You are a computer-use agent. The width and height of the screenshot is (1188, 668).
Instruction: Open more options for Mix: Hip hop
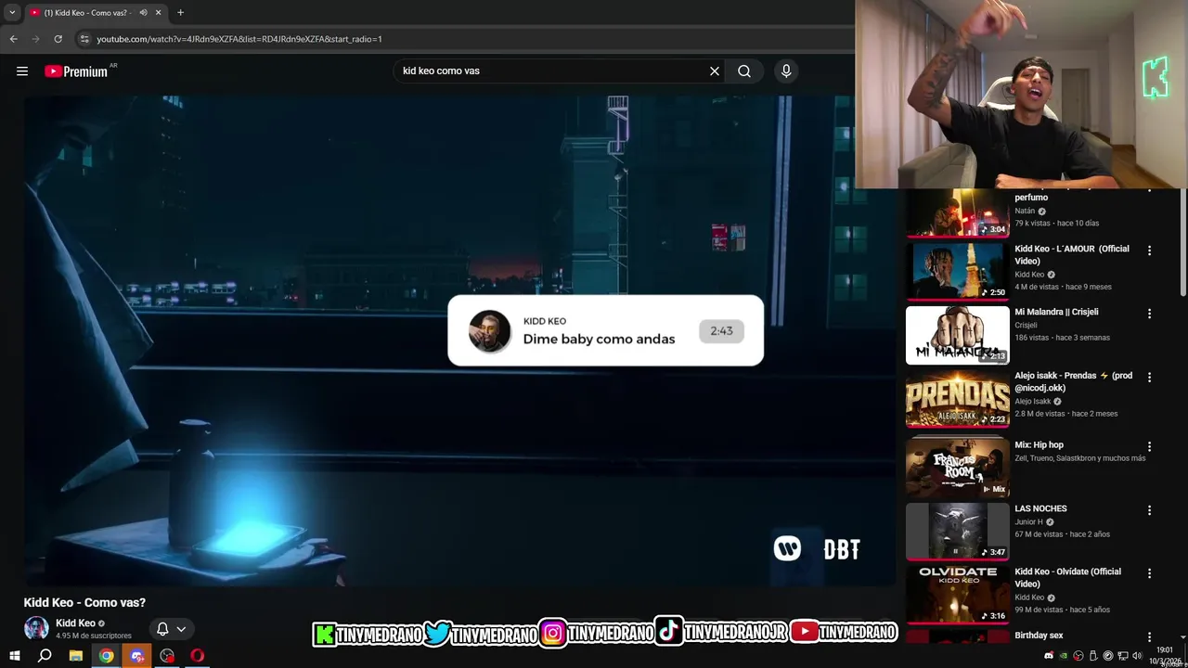pos(1149,446)
